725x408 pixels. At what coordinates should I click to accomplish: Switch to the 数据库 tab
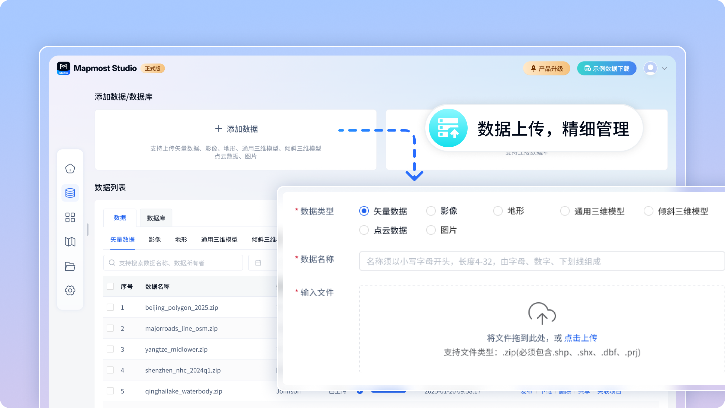156,218
